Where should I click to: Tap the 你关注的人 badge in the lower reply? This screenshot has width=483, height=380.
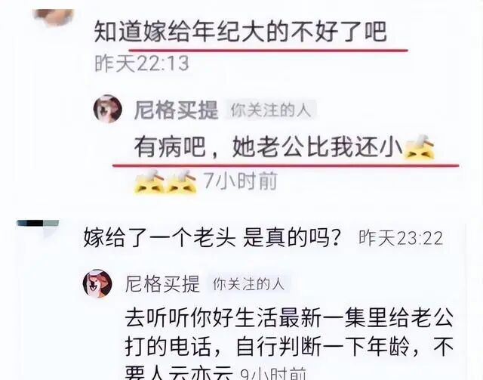click(x=248, y=284)
